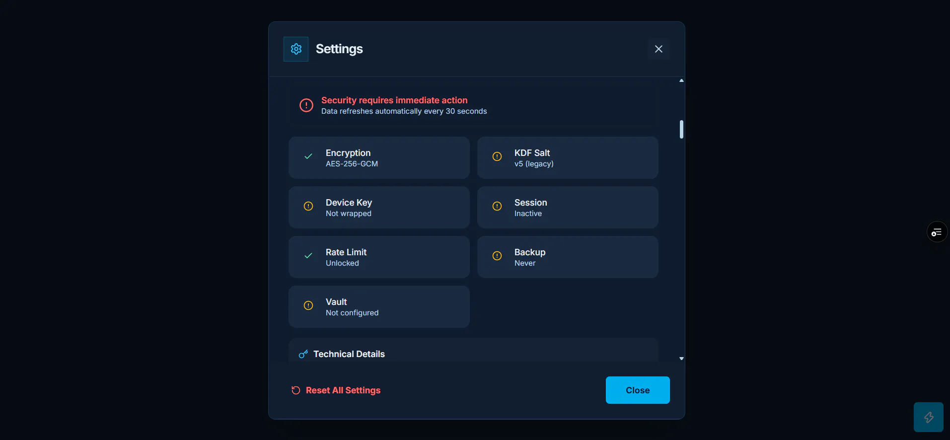Click the Vault warning icon
The width and height of the screenshot is (950, 440).
coord(308,305)
